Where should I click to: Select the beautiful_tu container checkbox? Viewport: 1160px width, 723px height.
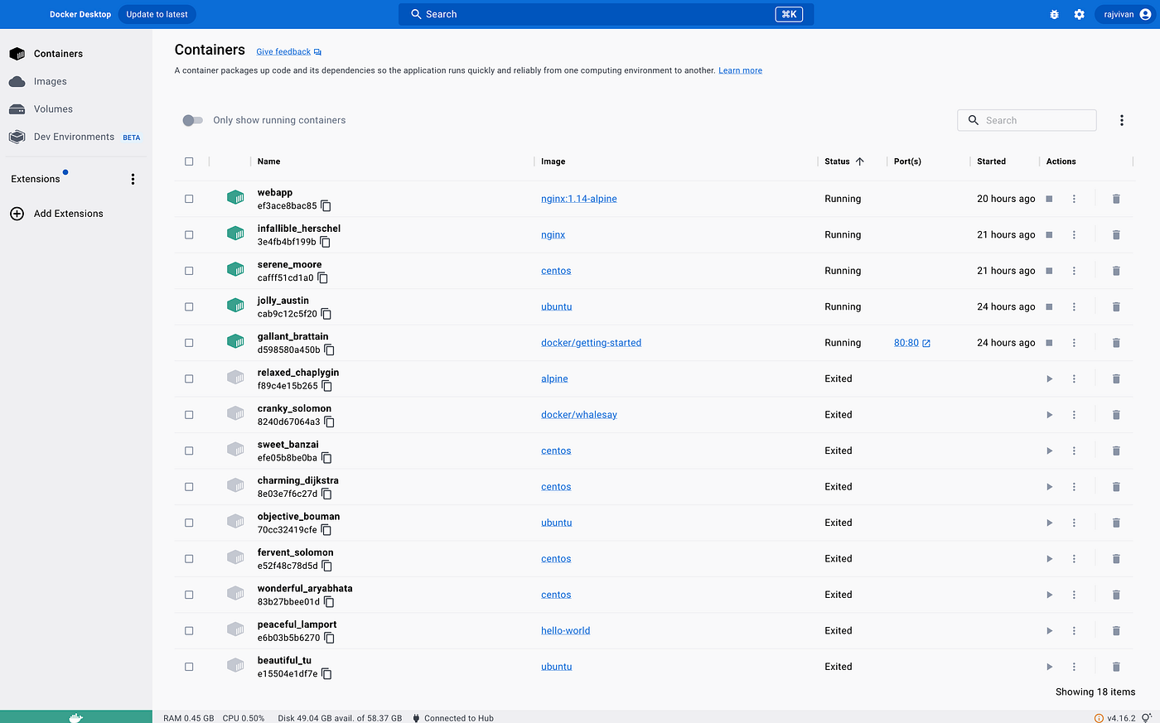[189, 667]
